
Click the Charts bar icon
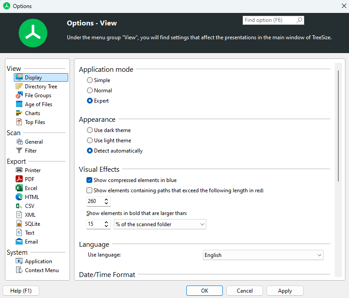pyautogui.click(x=19, y=113)
